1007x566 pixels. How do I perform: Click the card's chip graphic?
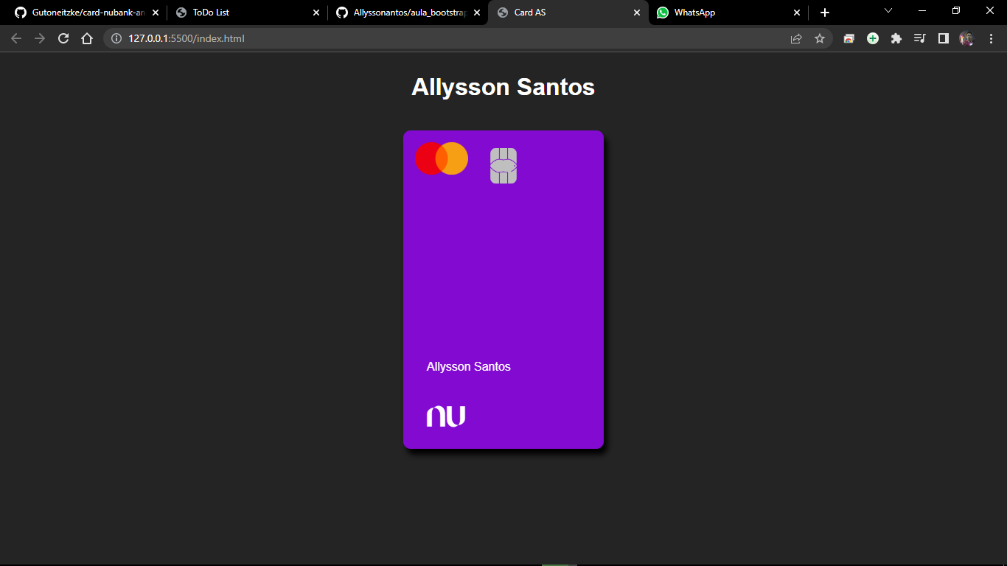coord(503,166)
